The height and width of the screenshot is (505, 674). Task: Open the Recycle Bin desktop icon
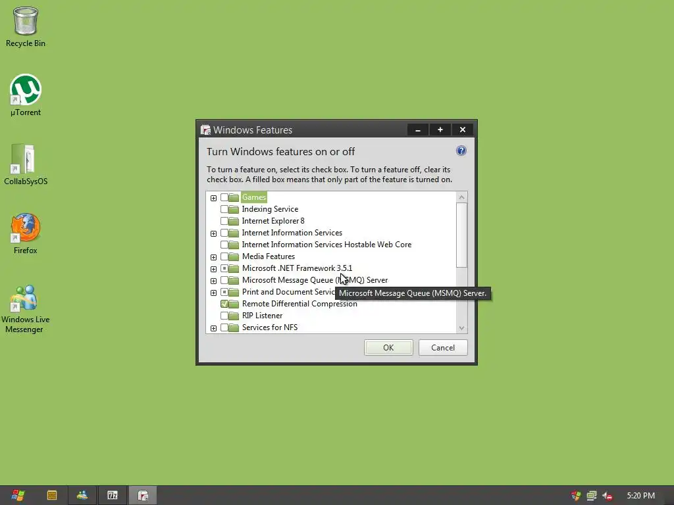26,26
